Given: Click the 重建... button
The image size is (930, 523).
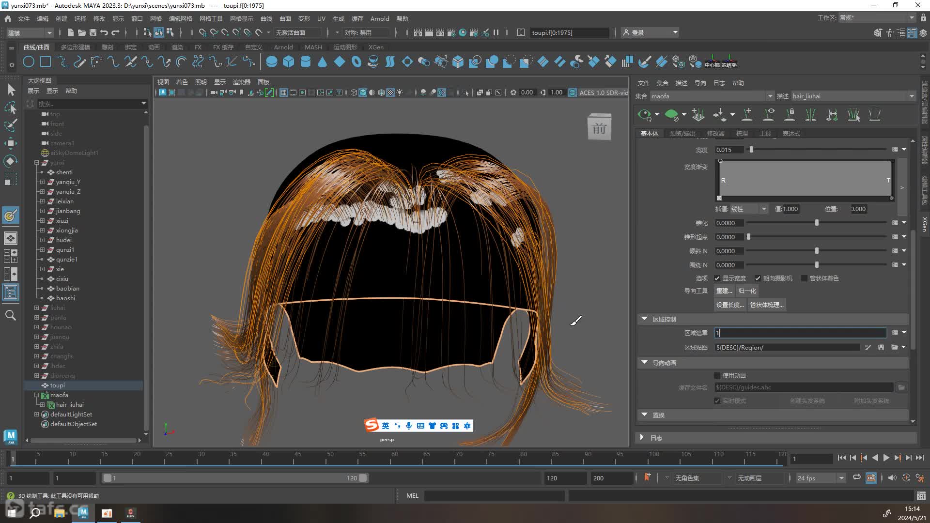Looking at the screenshot, I should tap(724, 291).
